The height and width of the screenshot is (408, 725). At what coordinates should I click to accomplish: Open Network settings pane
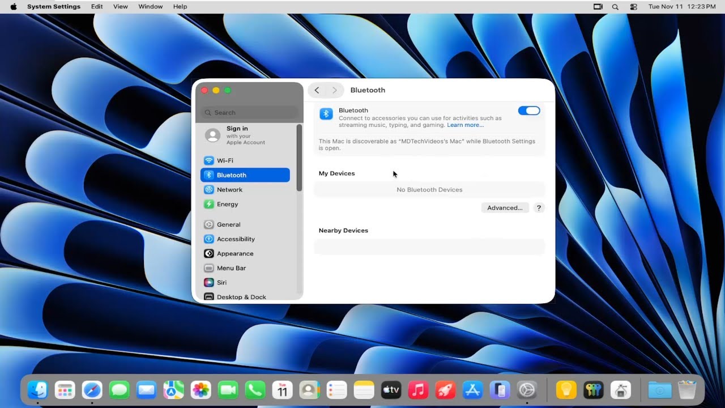pos(245,190)
